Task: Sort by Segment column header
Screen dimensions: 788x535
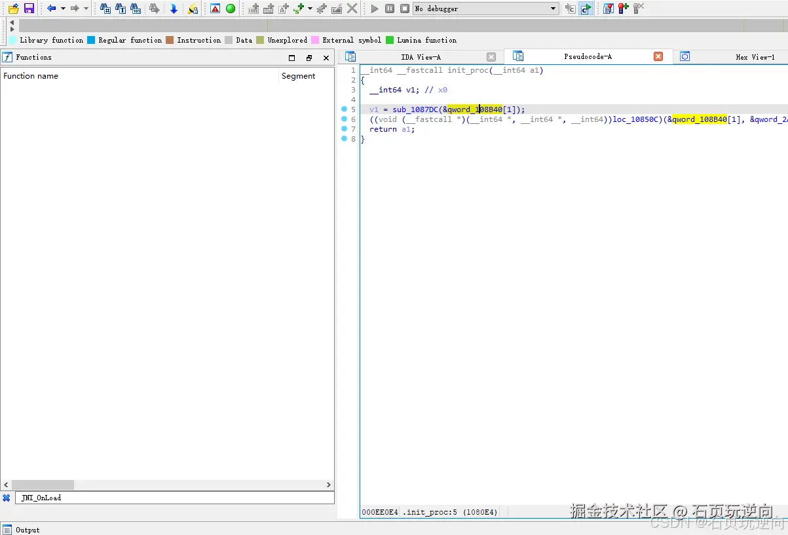Action: point(306,76)
